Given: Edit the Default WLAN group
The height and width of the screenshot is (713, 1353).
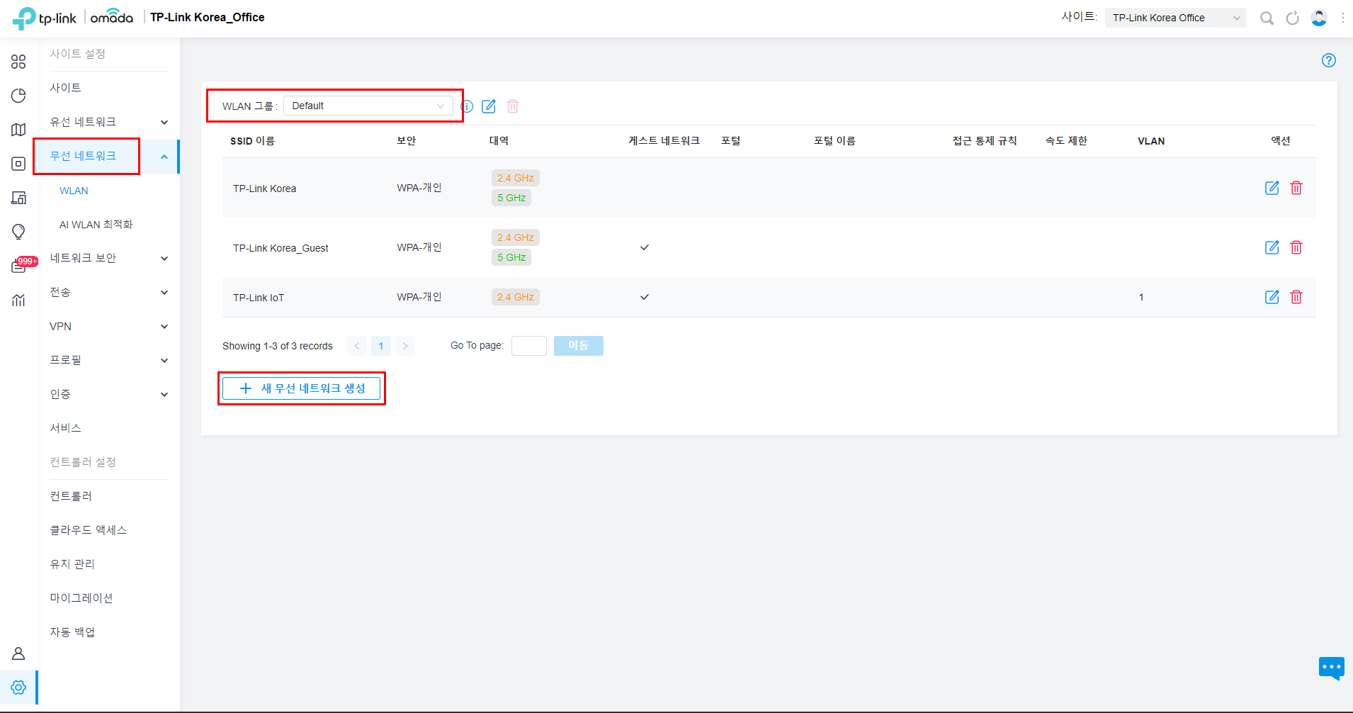Looking at the screenshot, I should (x=489, y=106).
